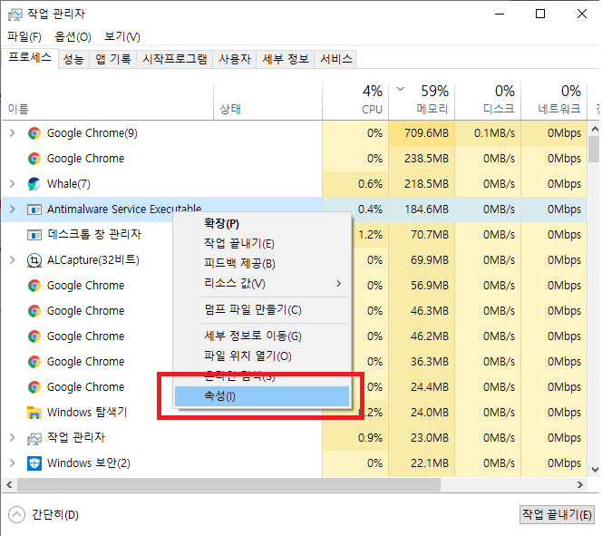This screenshot has height=536, width=602.
Task: Expand the Google Chrome(9) process group
Action: (13, 132)
